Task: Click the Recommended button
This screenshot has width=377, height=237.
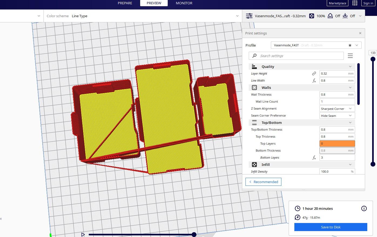Action: [x=263, y=182]
